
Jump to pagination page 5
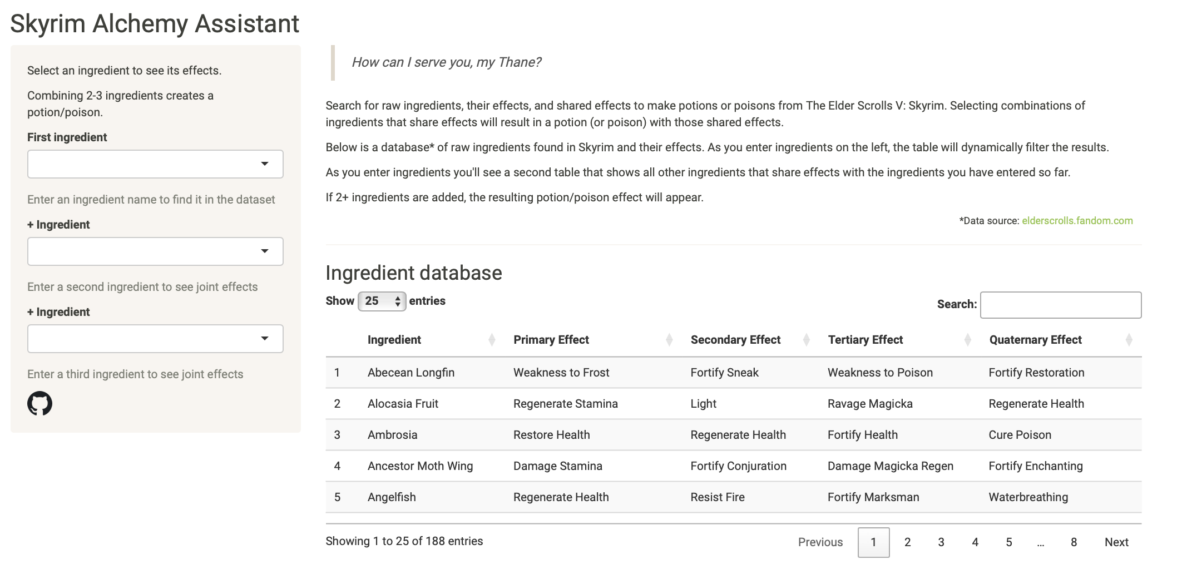coord(1009,542)
